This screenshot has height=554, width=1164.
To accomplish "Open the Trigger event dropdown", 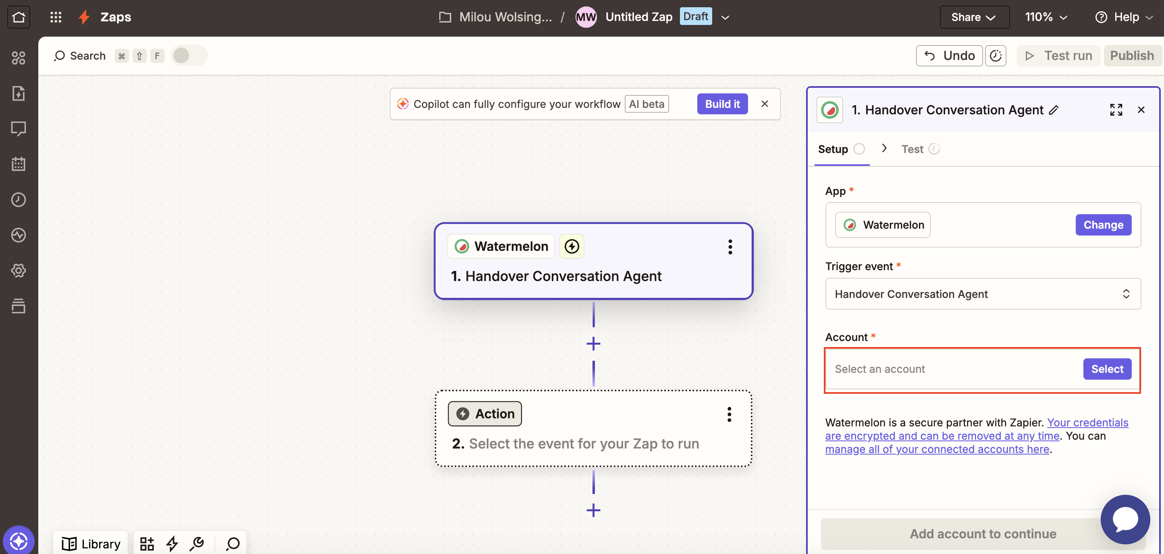I will click(983, 294).
